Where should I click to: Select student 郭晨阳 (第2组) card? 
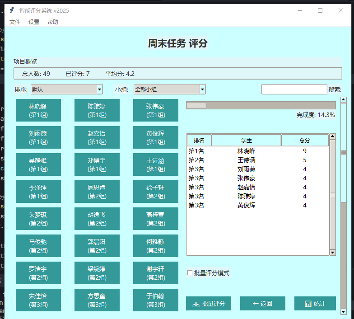[x=97, y=246]
